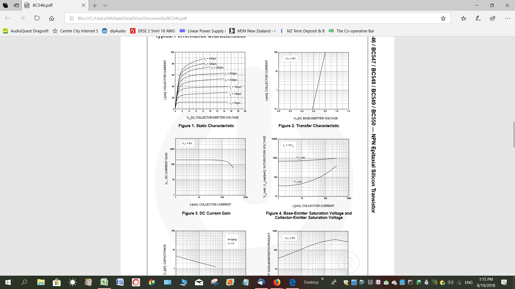Switch to Excel in the taskbar
Image resolution: width=515 pixels, height=289 pixels.
point(104,282)
